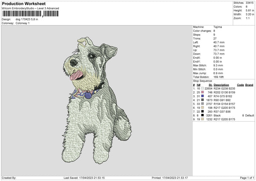Click the Description column header
Viewport: 256px width, 181px height.
click(221, 85)
